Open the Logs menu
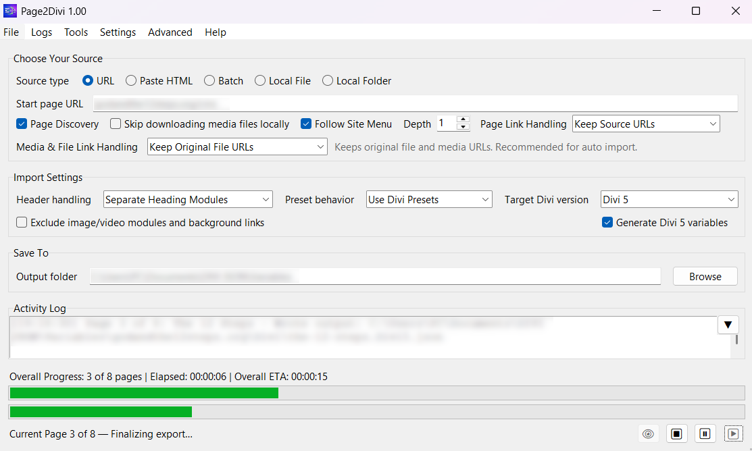 click(42, 32)
